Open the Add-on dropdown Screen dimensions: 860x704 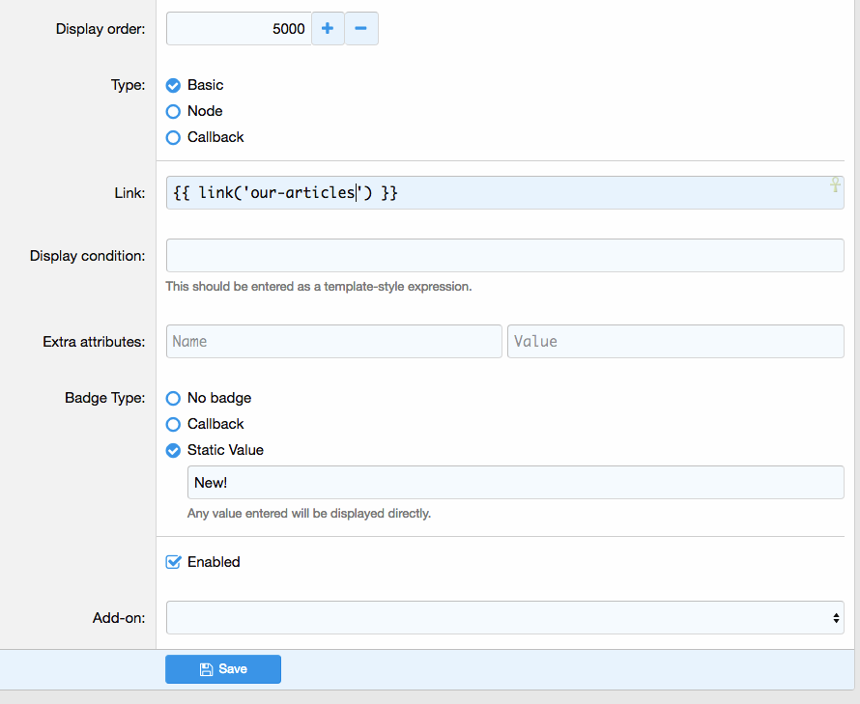click(x=505, y=618)
